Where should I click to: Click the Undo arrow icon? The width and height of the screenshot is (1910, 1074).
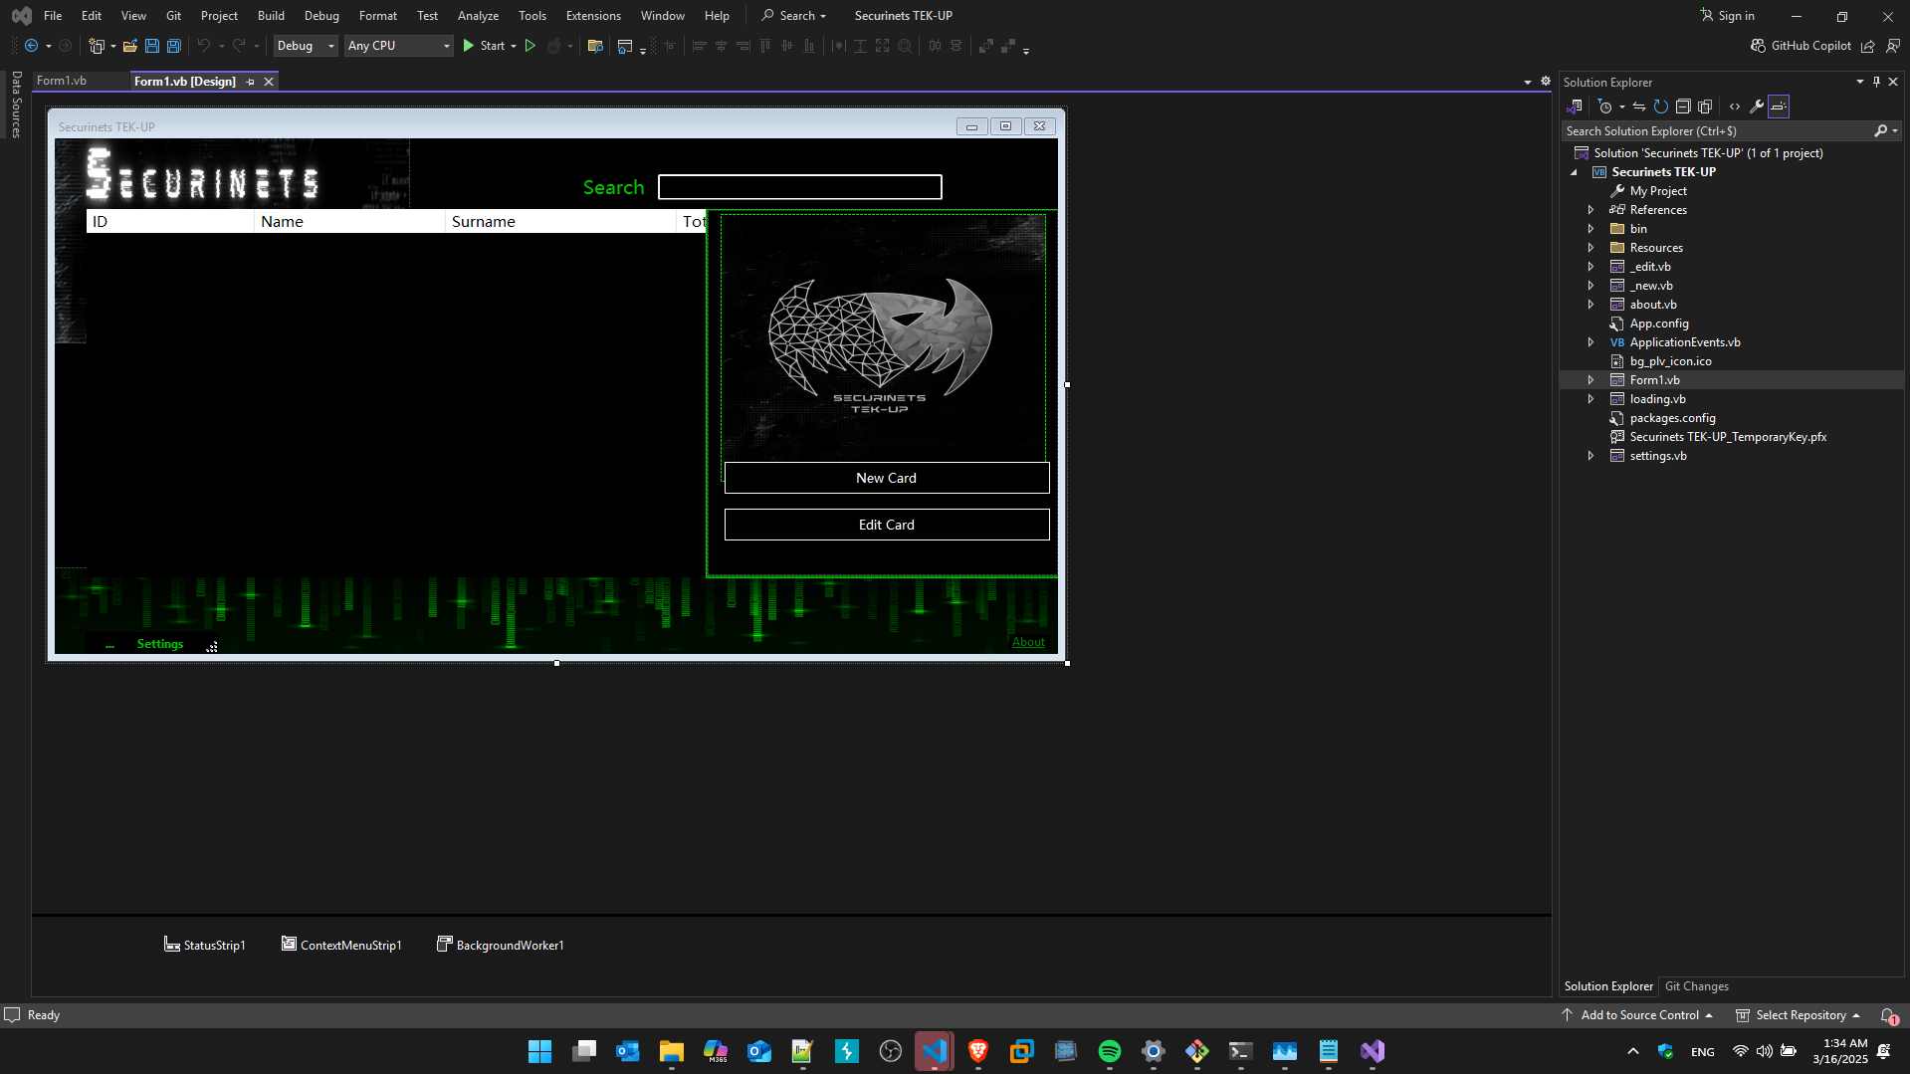tap(203, 46)
